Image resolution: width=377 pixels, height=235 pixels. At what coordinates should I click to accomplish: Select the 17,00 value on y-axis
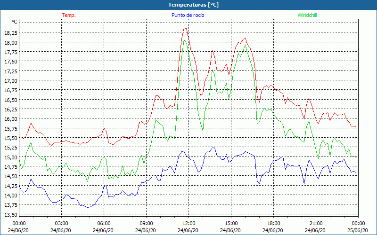(10, 81)
